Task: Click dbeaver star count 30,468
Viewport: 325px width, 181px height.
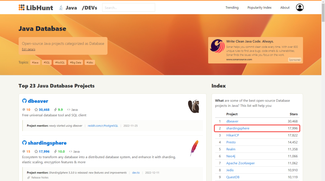Action: (x=44, y=109)
